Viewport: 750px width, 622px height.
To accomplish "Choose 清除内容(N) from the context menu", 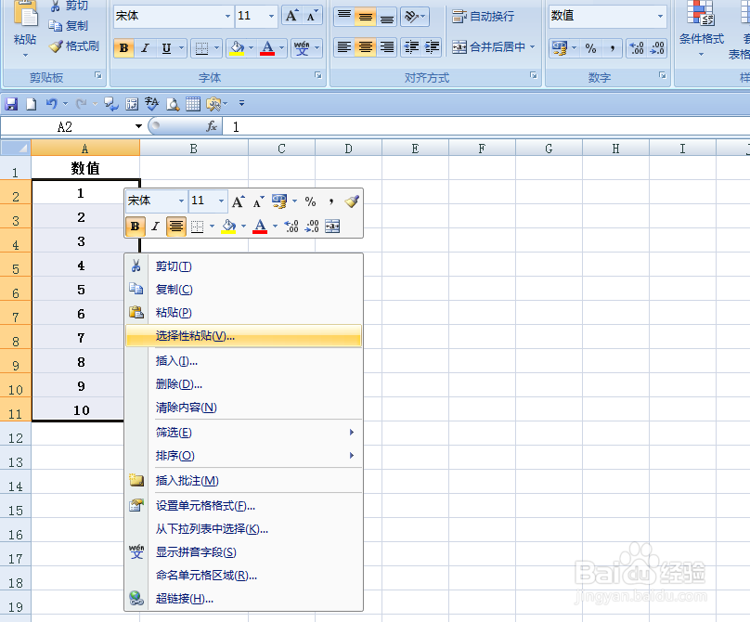I will pos(243,408).
